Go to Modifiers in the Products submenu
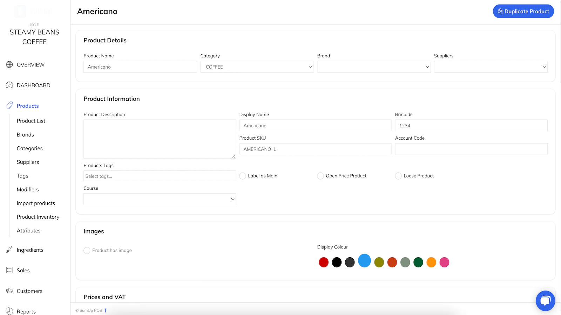561x315 pixels. pos(28,189)
